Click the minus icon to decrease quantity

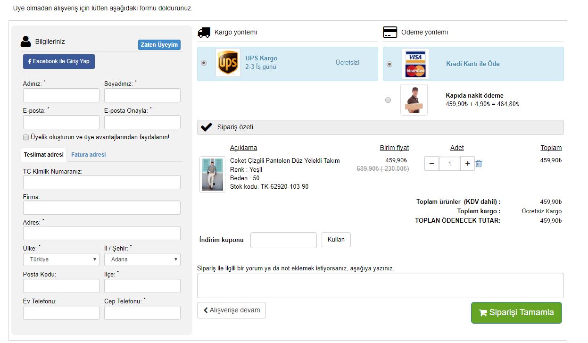coord(432,164)
